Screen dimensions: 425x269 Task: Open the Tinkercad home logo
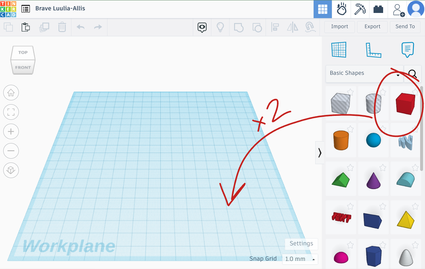pyautogui.click(x=8, y=9)
